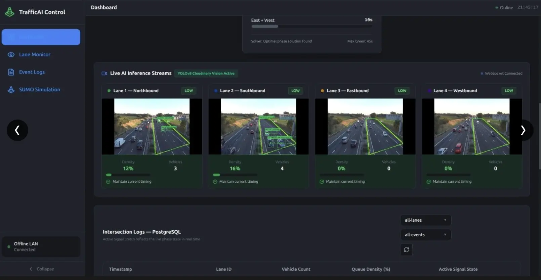The image size is (541, 280).
Task: Refresh the Intersection Logs table
Action: click(x=407, y=250)
